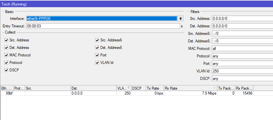The height and width of the screenshot is (120, 273).
Task: Open the MAC Protocol filter box
Action: pyautogui.click(x=242, y=49)
